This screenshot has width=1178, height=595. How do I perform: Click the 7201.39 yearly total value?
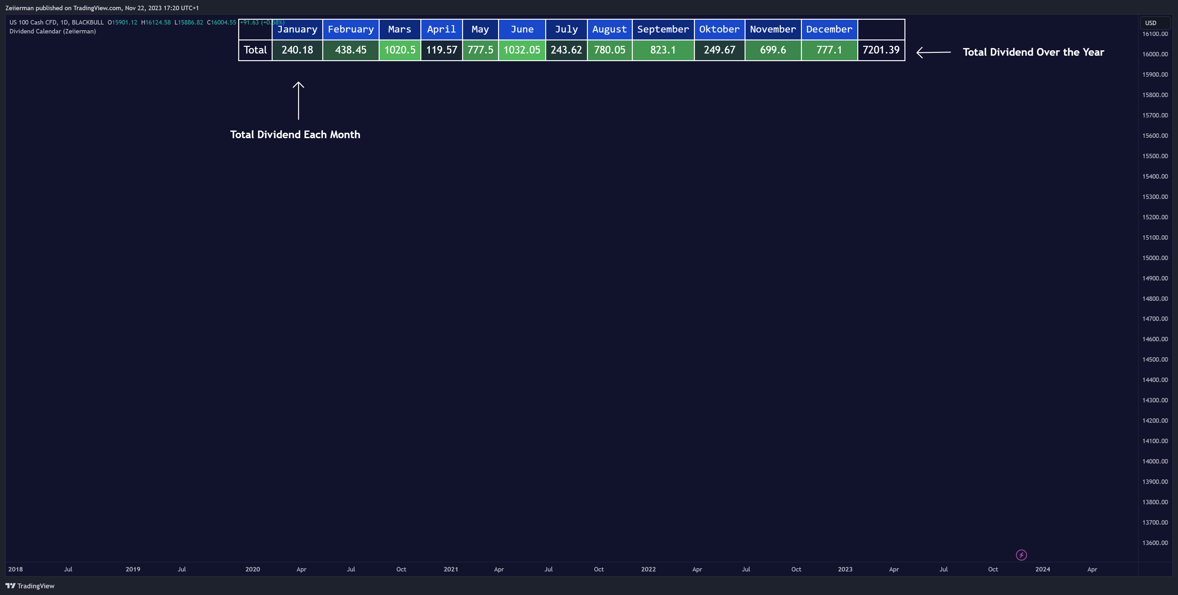click(x=881, y=50)
